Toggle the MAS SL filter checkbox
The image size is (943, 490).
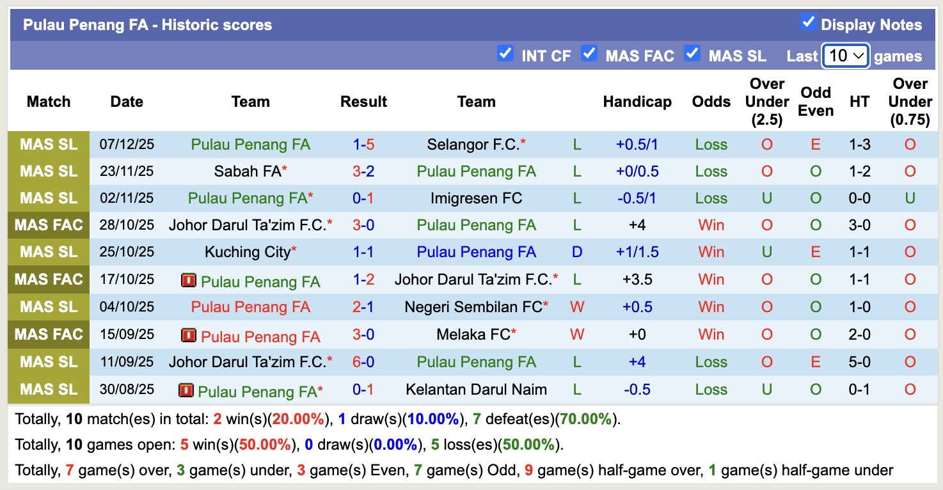692,54
